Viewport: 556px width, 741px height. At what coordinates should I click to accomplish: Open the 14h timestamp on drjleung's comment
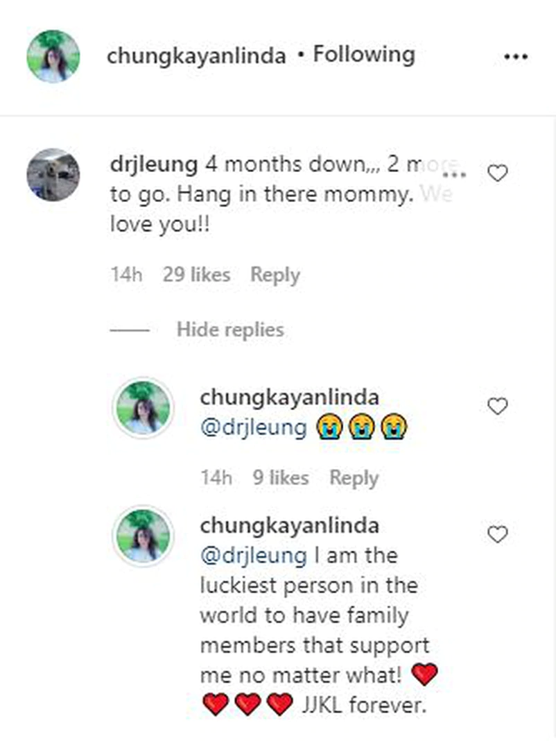click(126, 275)
